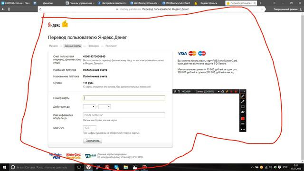Viewport: 304px width, 171px height.
Task: Select the Данные карты step
Action: [73, 46]
